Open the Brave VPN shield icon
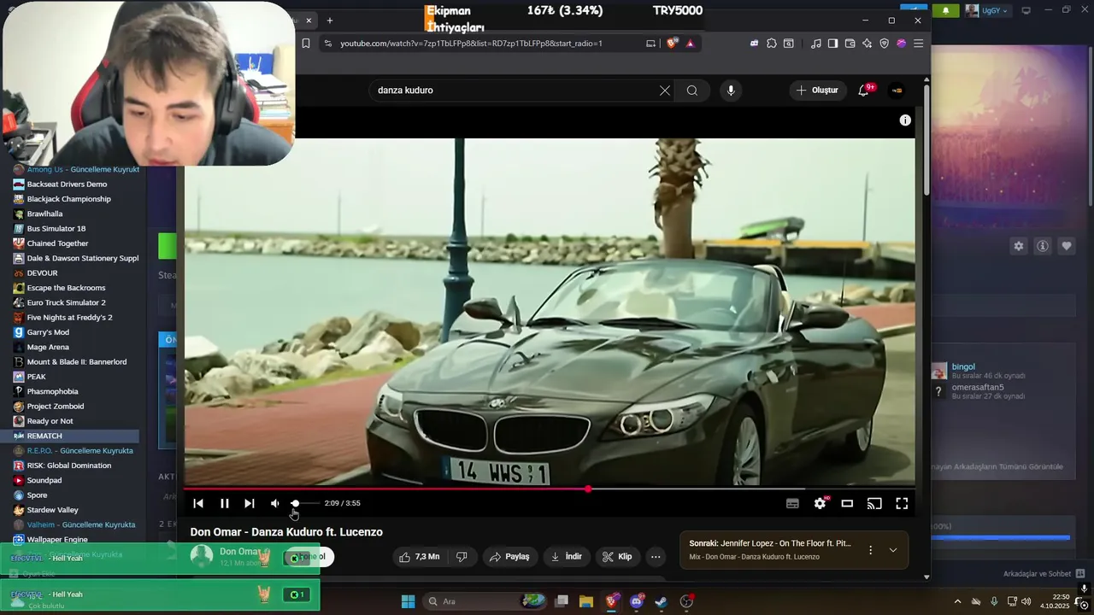 884,44
